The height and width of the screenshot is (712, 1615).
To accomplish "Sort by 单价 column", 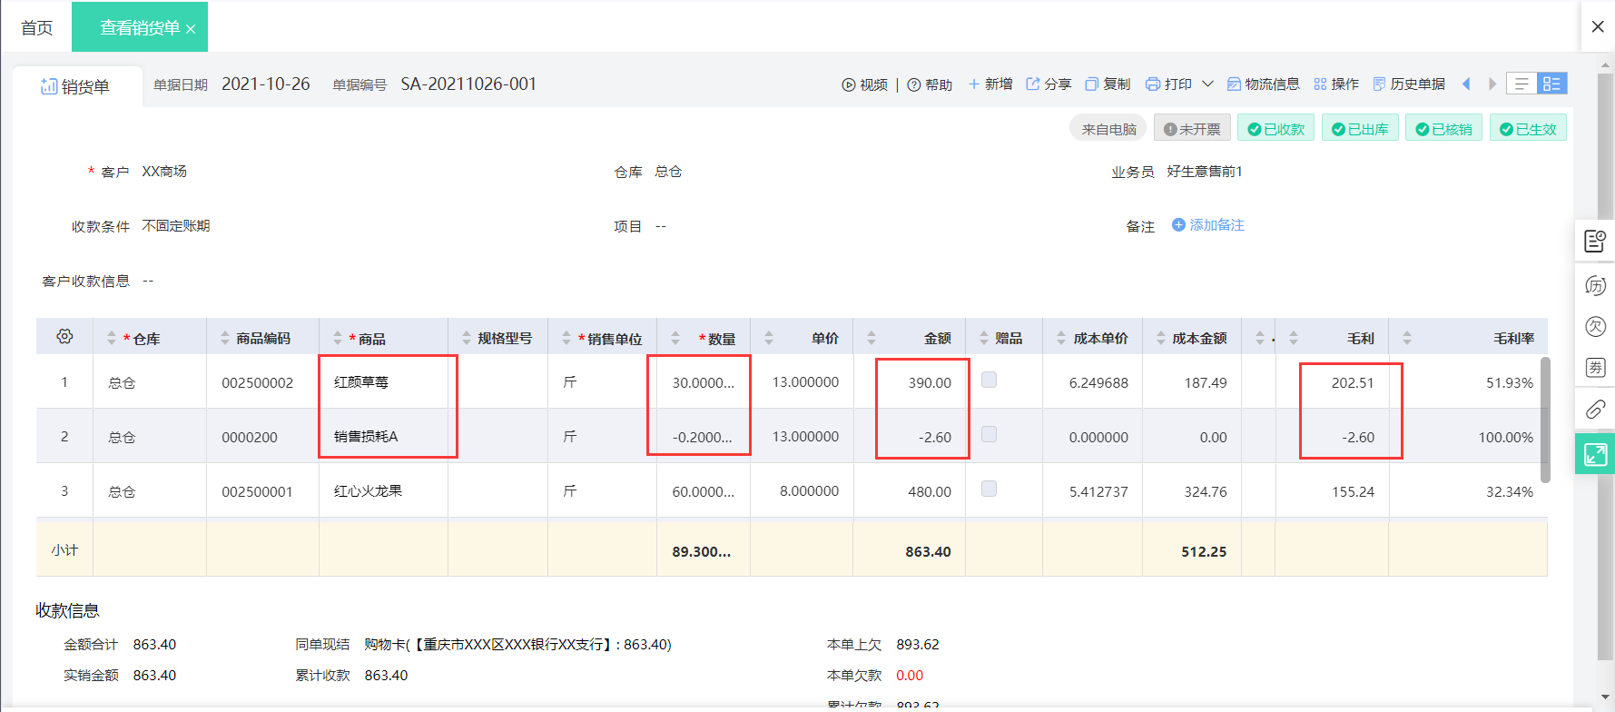I will pos(769,339).
